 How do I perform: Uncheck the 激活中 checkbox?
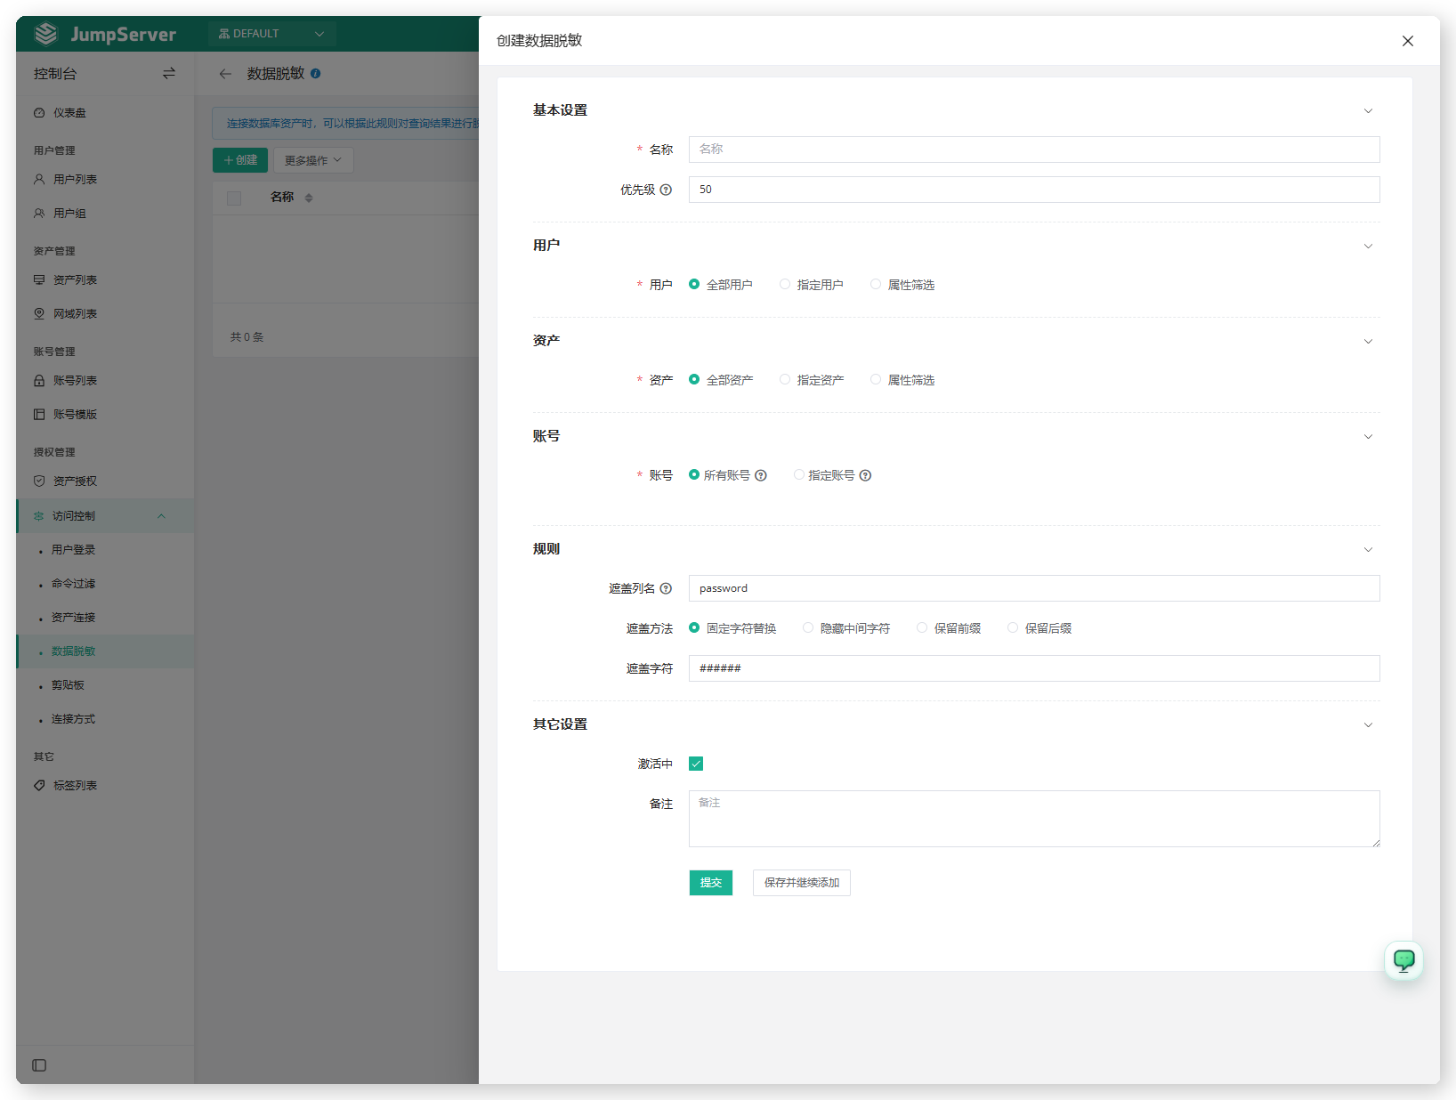[x=696, y=764]
